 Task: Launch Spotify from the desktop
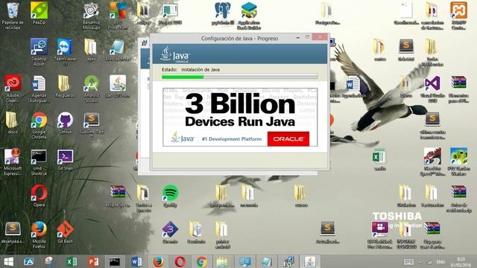(x=170, y=195)
